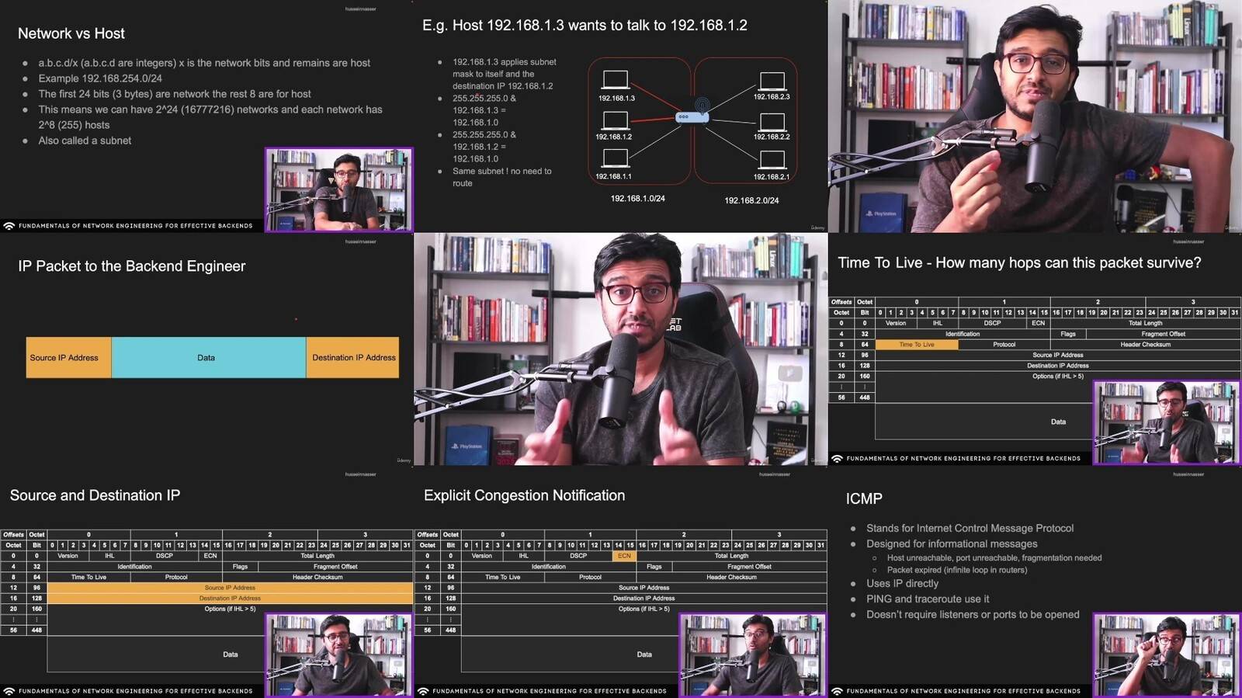Click the 'Source and Destination IP' slide title

click(95, 495)
